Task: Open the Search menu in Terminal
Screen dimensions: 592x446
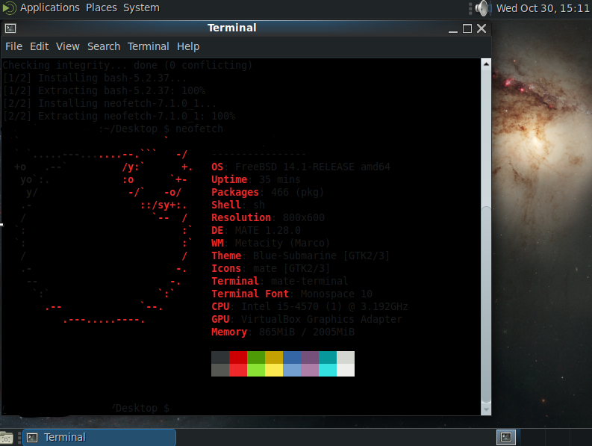Action: click(x=104, y=46)
